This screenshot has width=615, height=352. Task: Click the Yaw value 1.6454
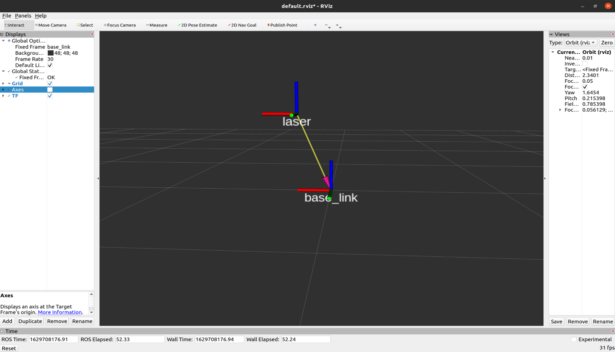click(x=591, y=93)
